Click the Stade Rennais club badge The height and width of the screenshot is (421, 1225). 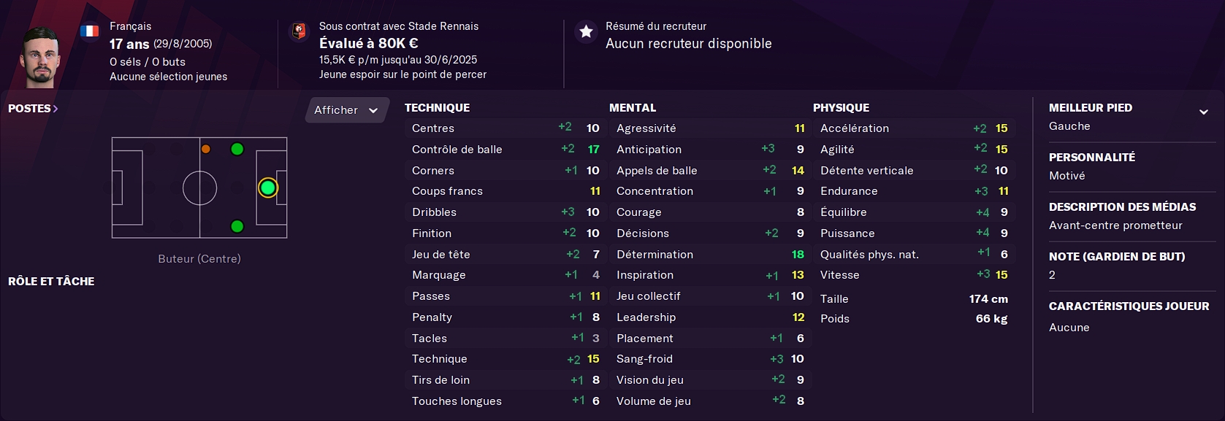(299, 31)
